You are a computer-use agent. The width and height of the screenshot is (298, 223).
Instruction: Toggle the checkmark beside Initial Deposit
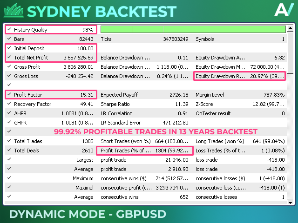click(9, 48)
